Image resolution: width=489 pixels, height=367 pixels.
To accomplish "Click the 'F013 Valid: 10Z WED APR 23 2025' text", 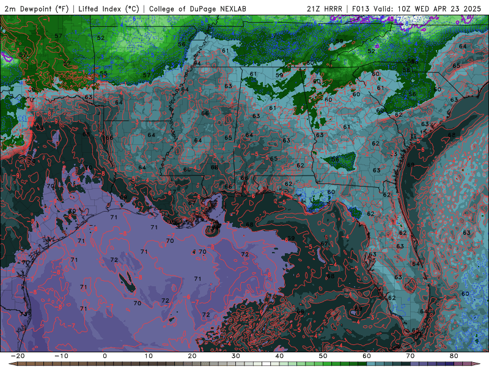I will click(x=417, y=9).
